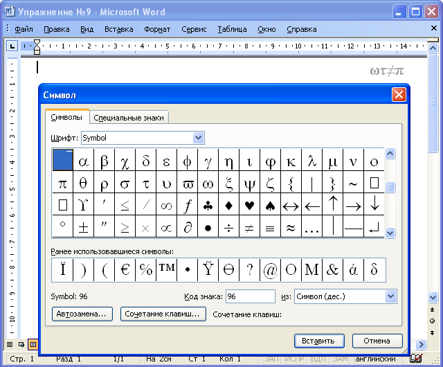
Task: Select the Символы tab
Action: (66, 117)
